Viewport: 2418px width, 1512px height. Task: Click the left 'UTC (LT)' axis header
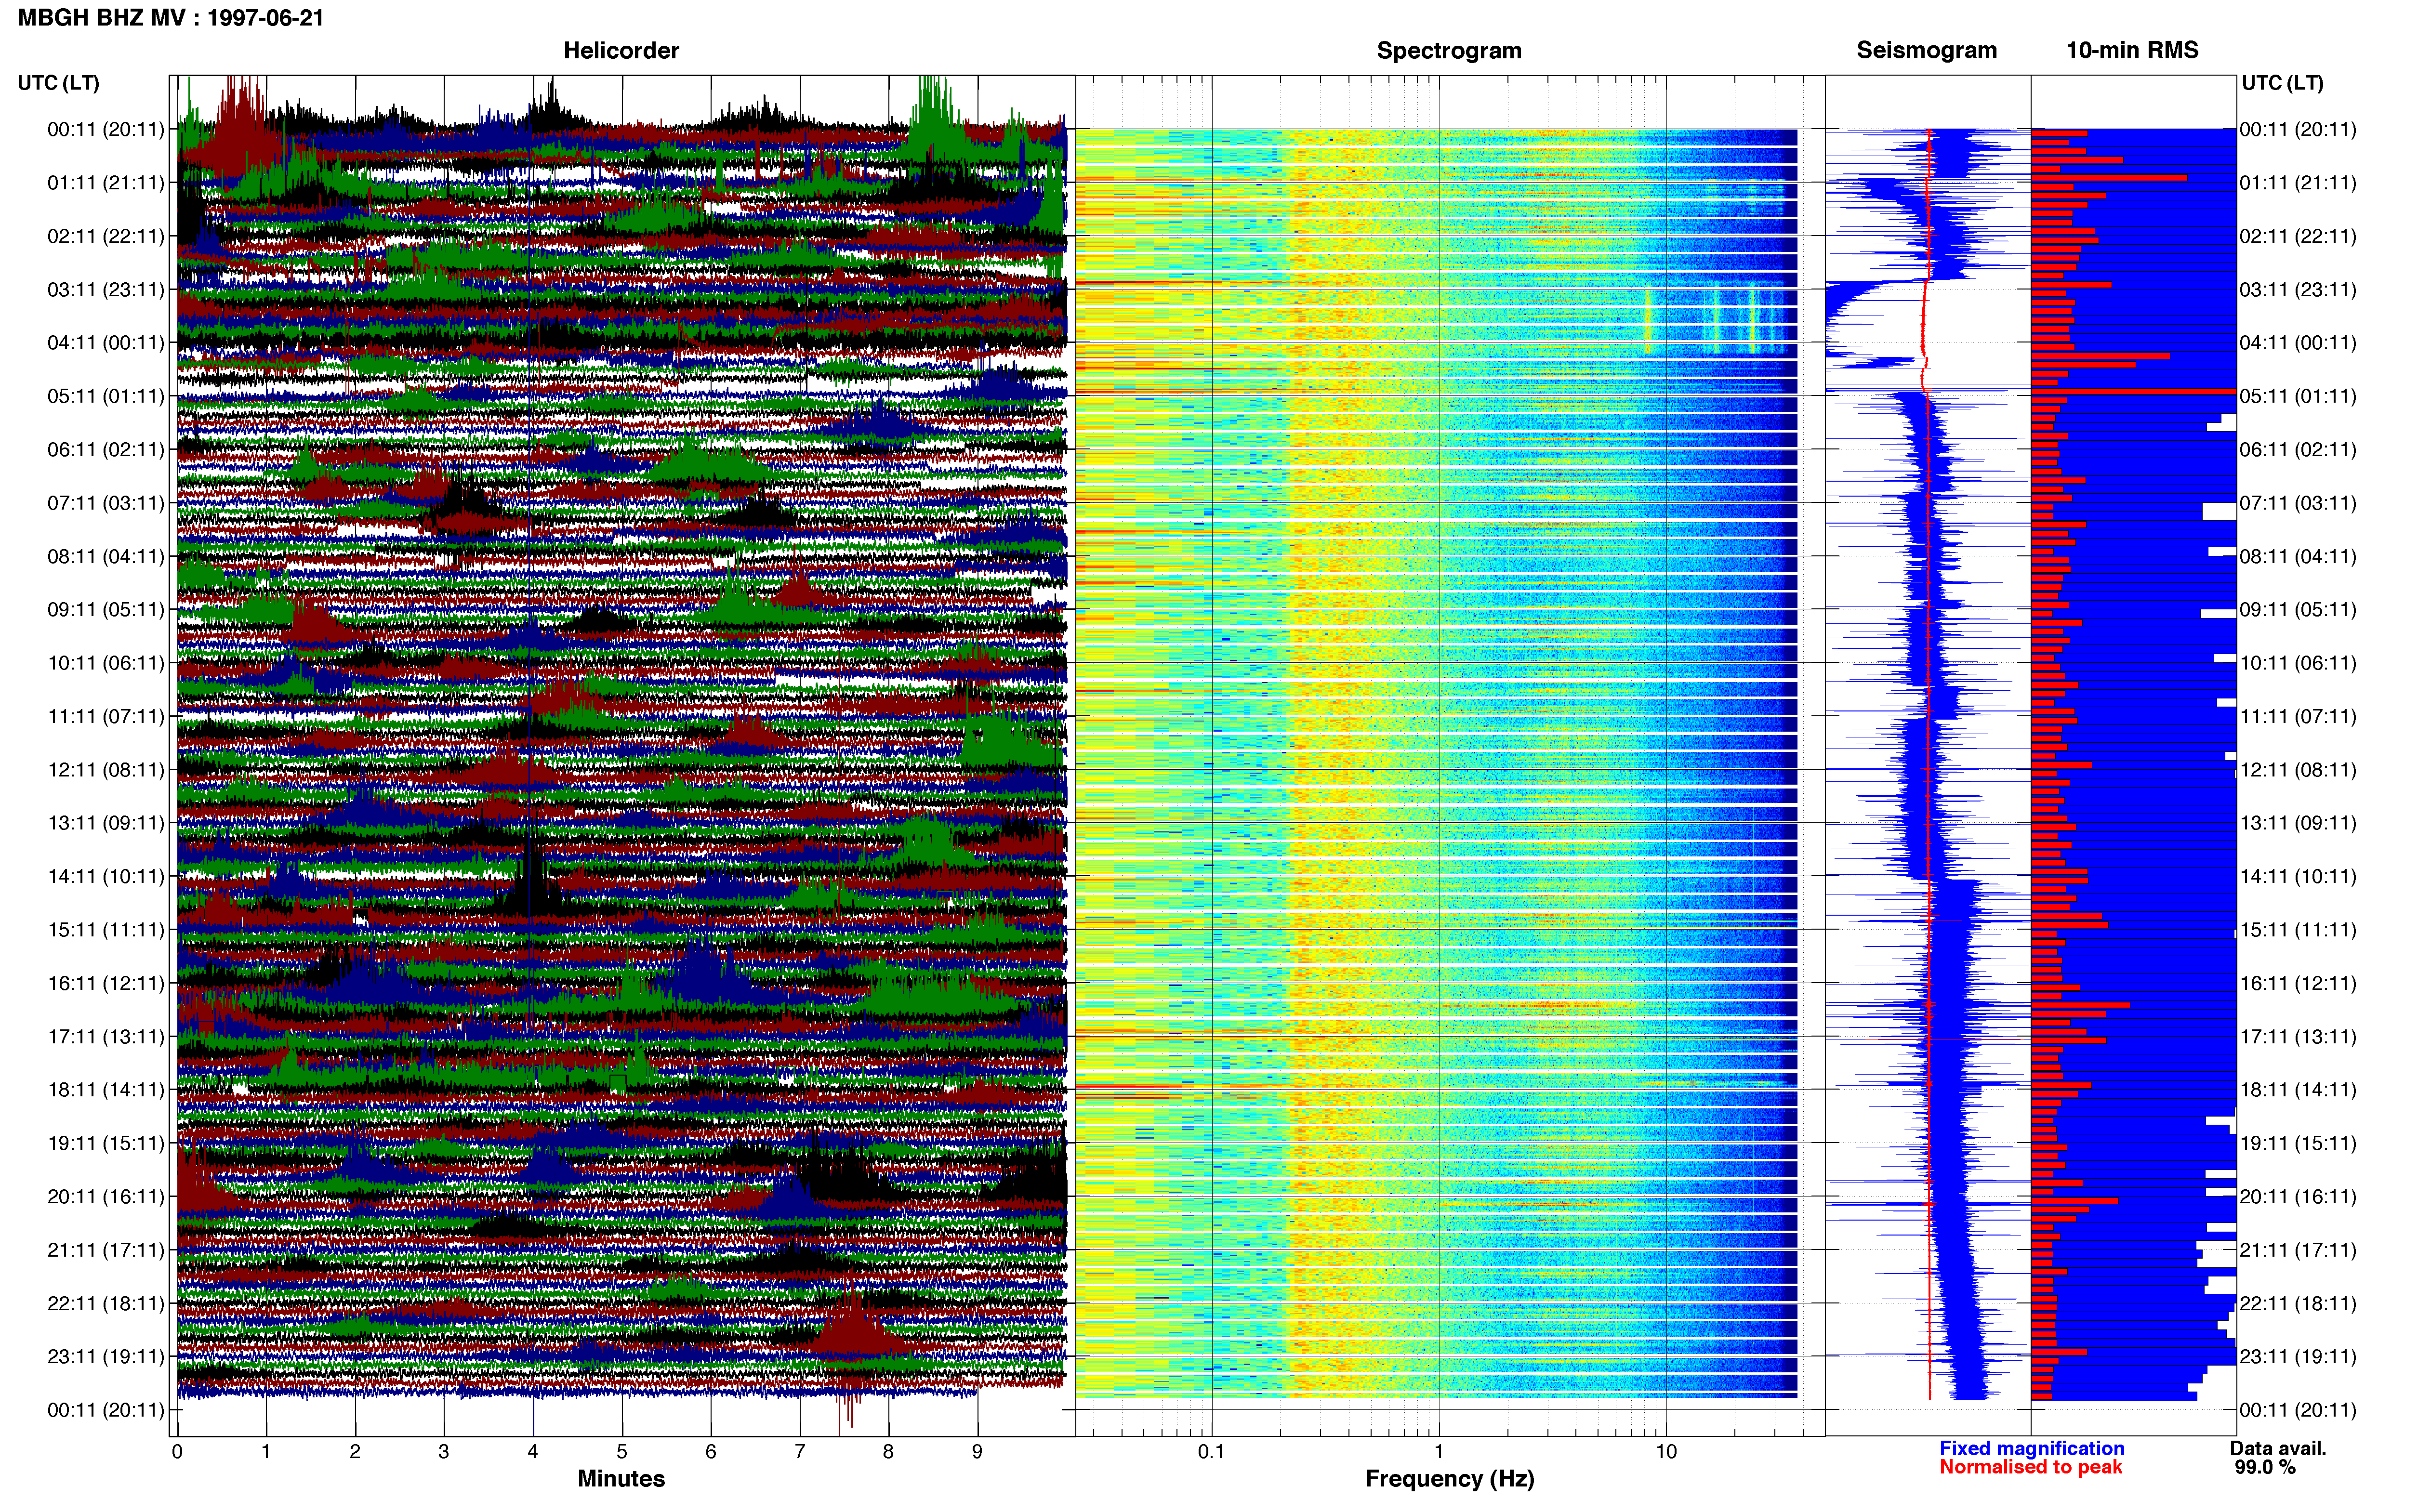pyautogui.click(x=59, y=83)
